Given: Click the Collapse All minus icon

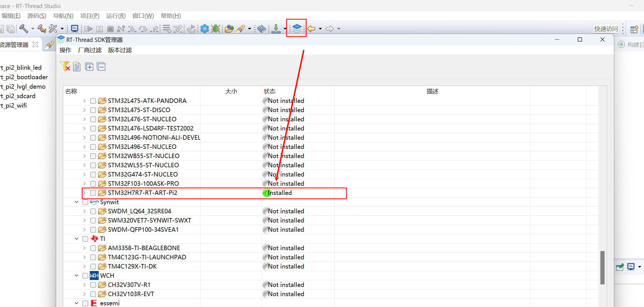Looking at the screenshot, I should [x=101, y=67].
